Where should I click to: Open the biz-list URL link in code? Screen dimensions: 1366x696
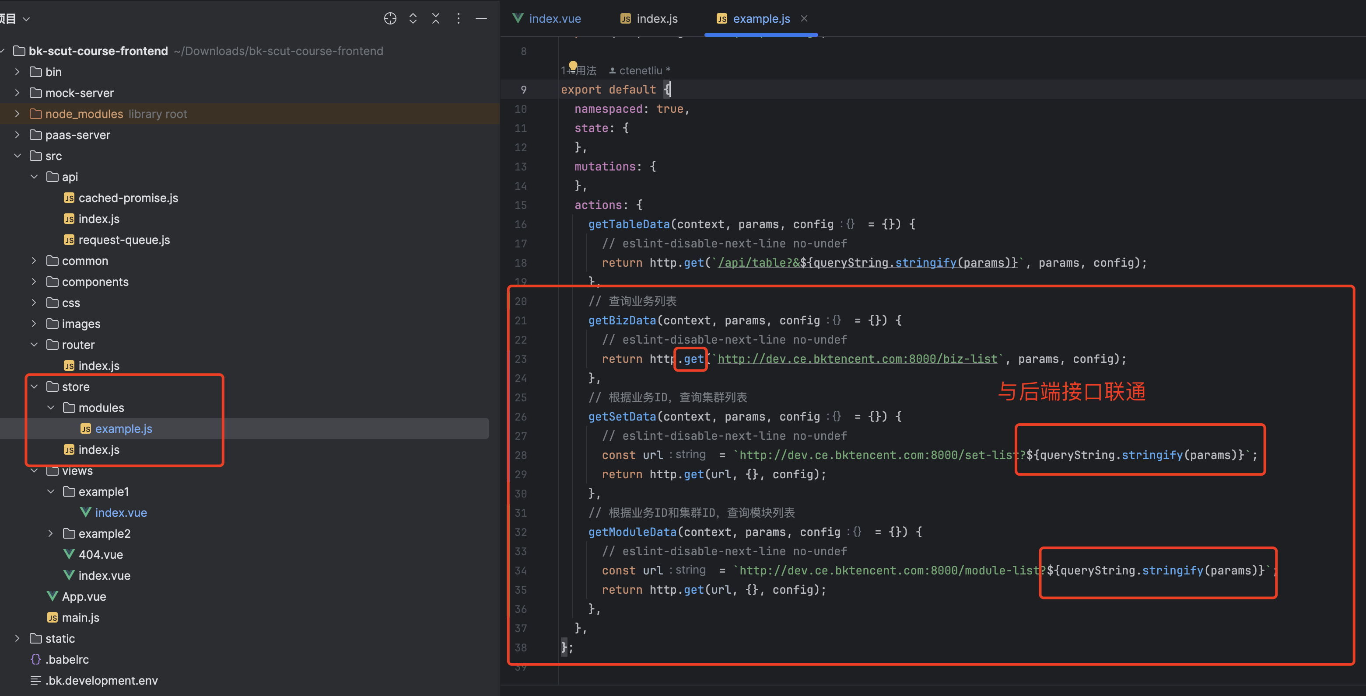[x=857, y=359]
